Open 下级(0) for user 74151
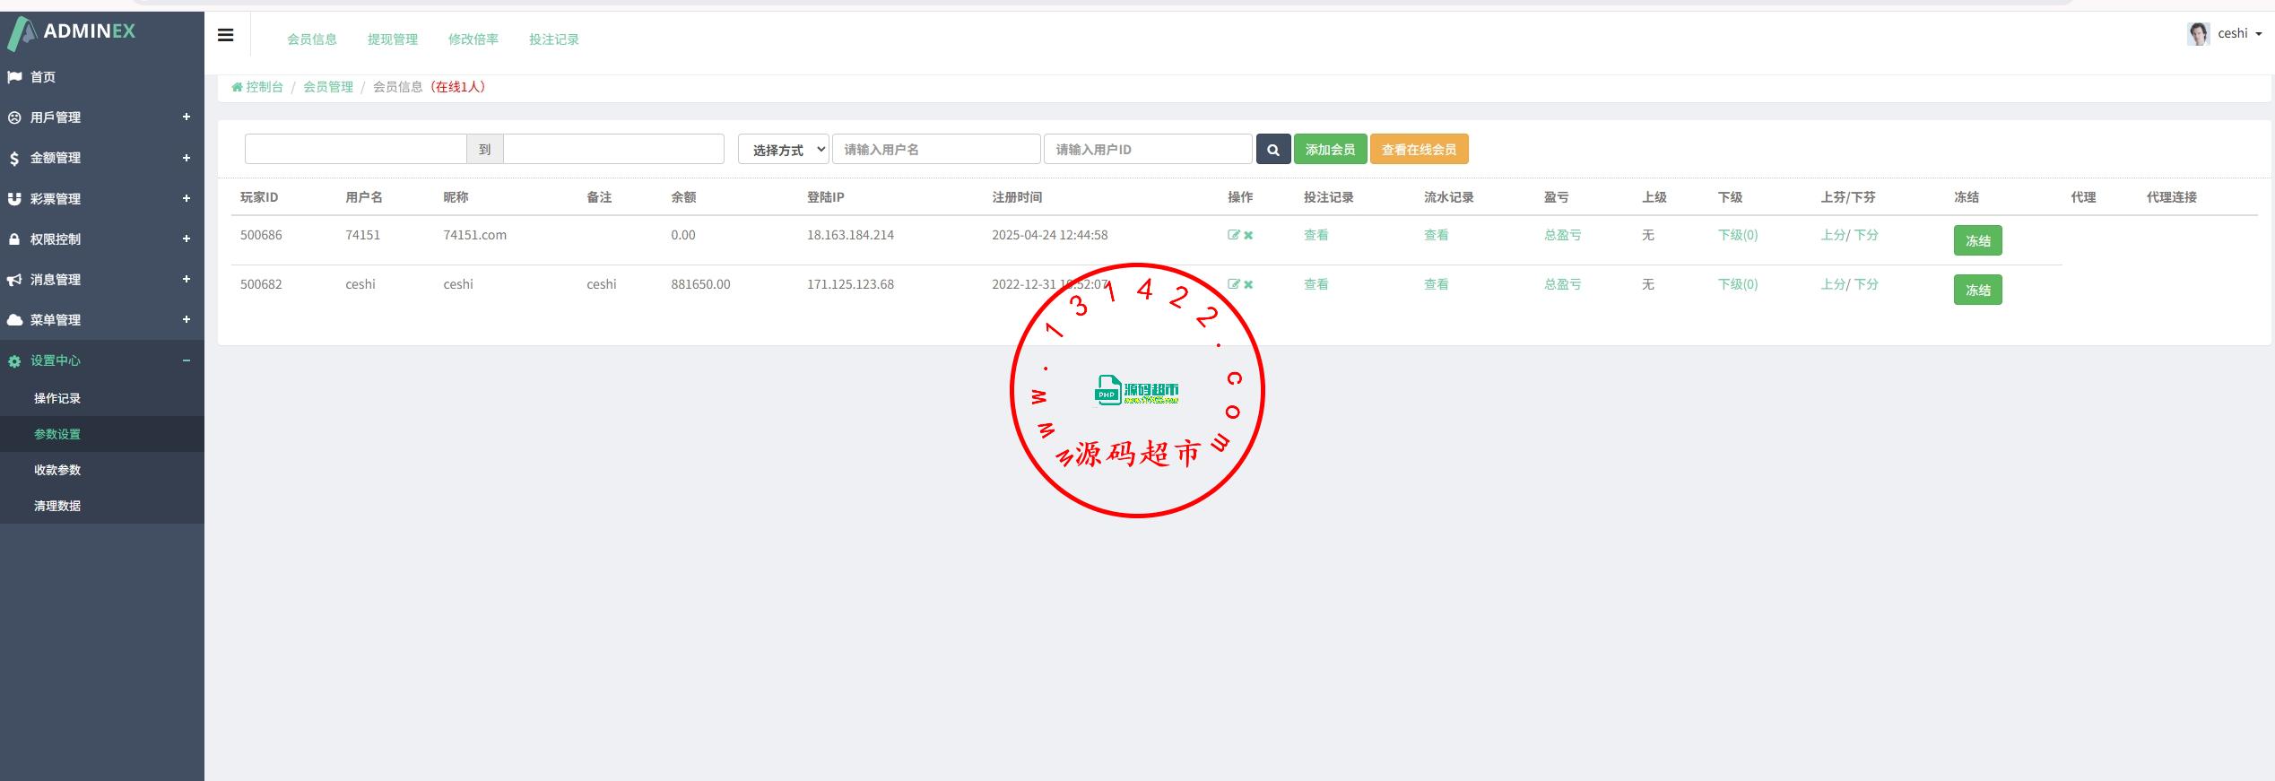The height and width of the screenshot is (781, 2275). point(1738,235)
